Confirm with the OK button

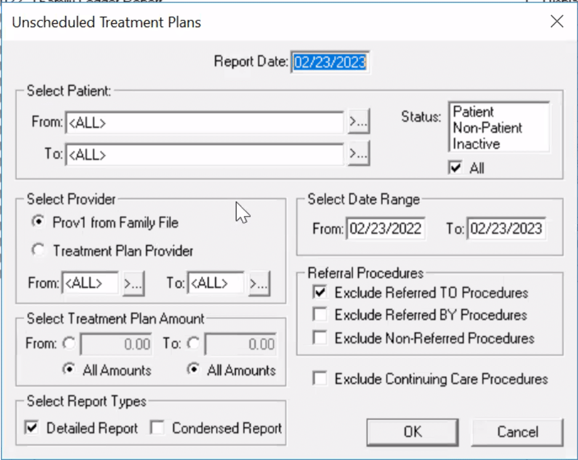[412, 432]
